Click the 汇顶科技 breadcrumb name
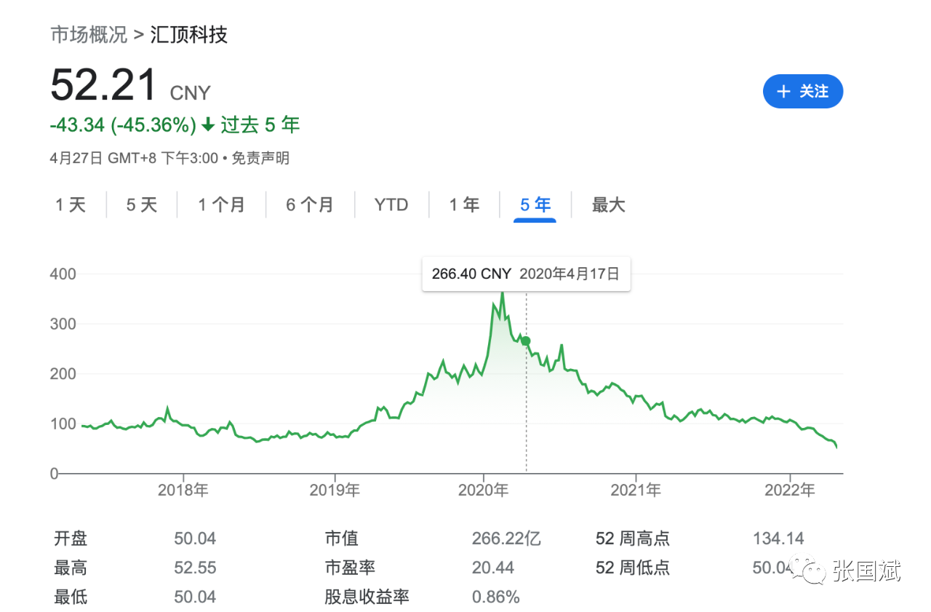931x612 pixels. [x=189, y=34]
